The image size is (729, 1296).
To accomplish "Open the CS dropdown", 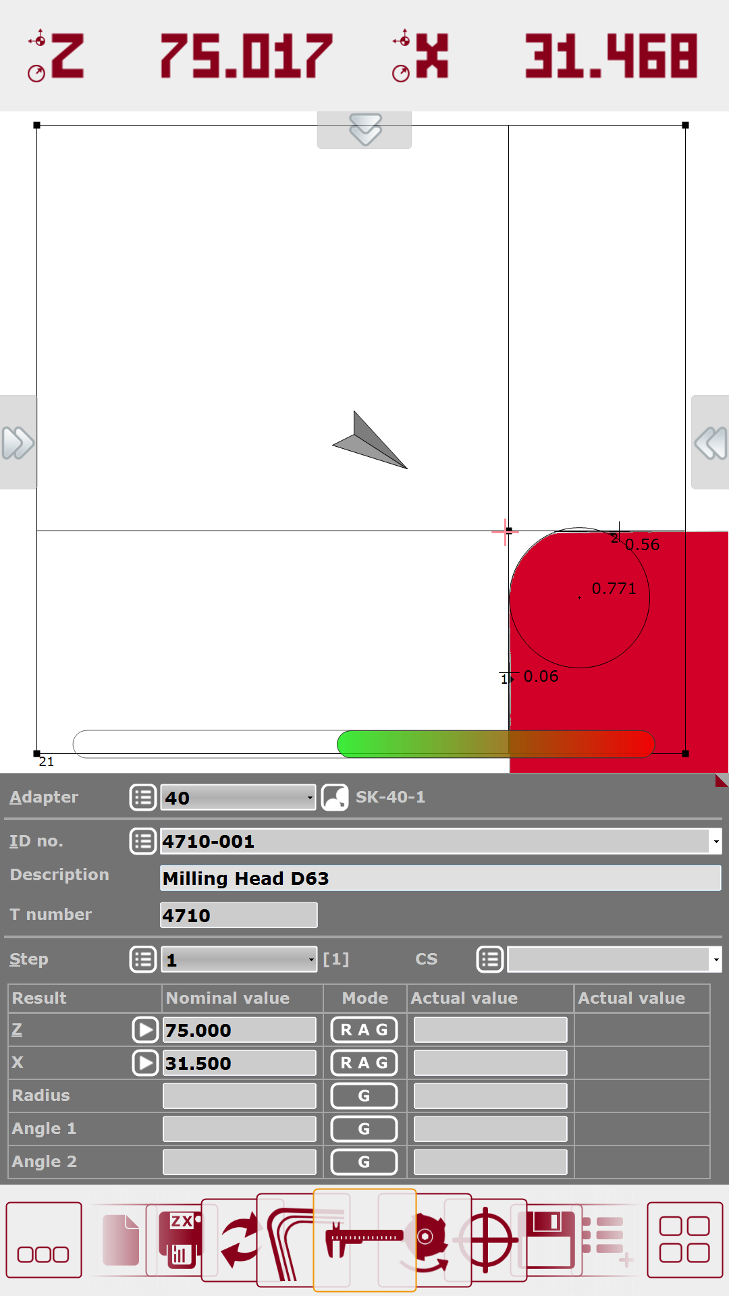I will [614, 959].
